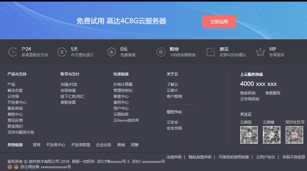Open 云简介
This screenshot has width=307, height=171.
coord(172,91)
